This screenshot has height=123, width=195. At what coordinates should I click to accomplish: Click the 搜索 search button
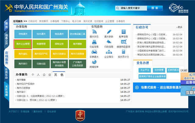tap(155, 8)
